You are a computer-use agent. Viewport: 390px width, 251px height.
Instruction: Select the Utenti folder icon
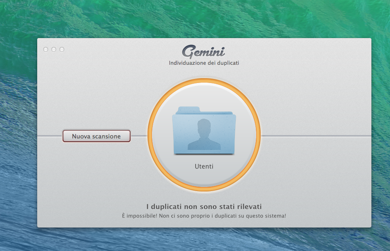point(204,130)
